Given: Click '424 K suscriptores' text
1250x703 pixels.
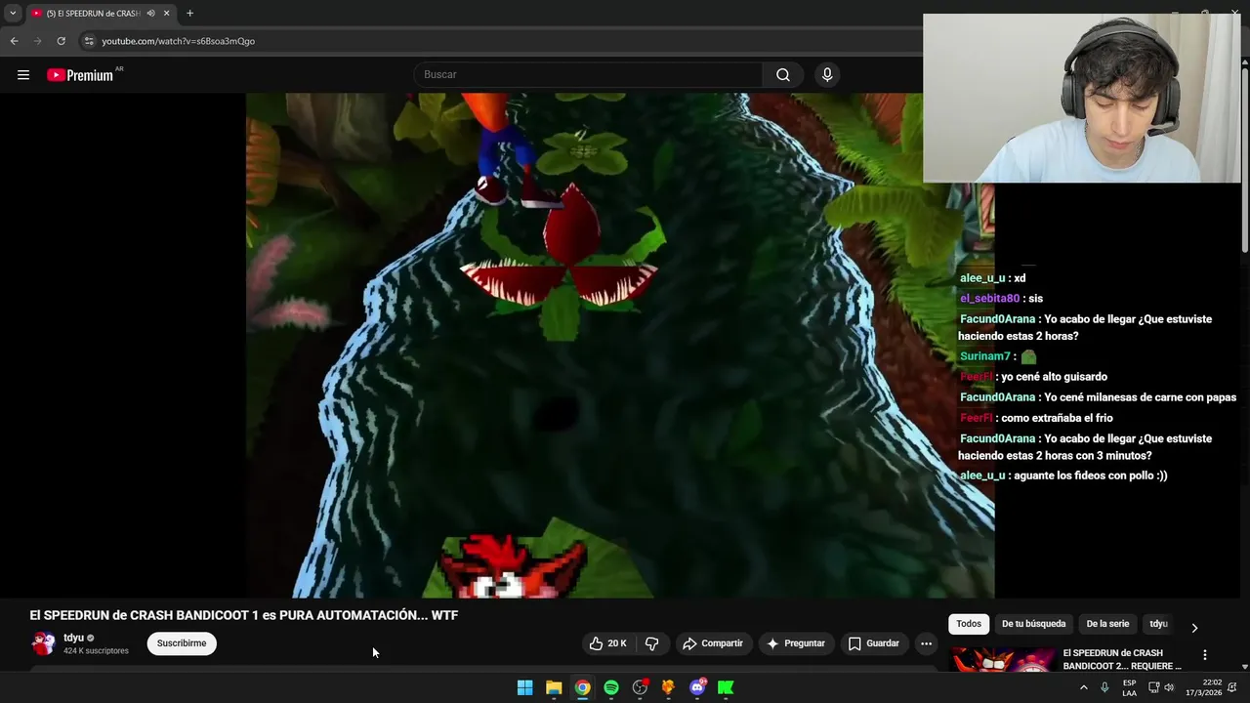Looking at the screenshot, I should pyautogui.click(x=96, y=651).
